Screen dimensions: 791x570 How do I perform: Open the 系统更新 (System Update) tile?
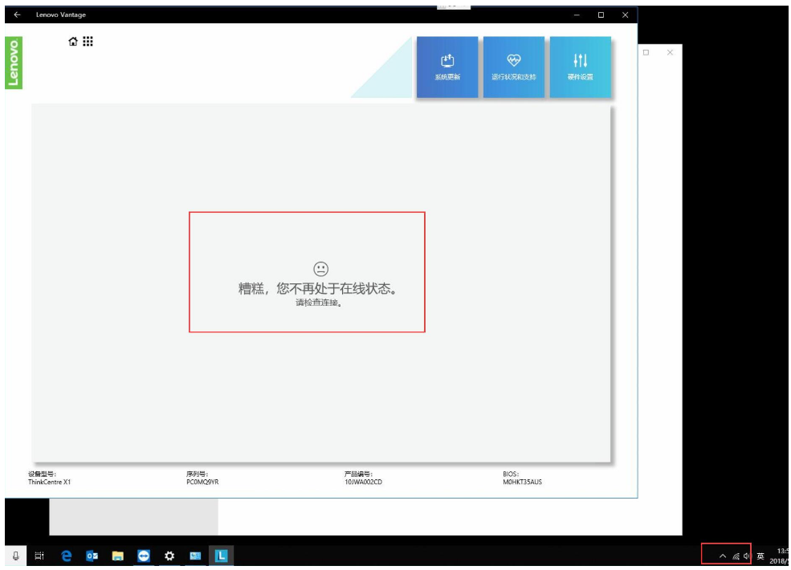(x=447, y=67)
